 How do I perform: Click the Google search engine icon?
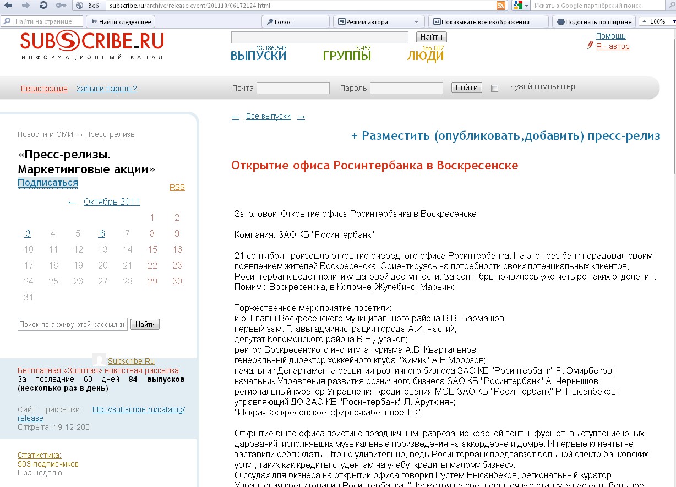coord(517,6)
